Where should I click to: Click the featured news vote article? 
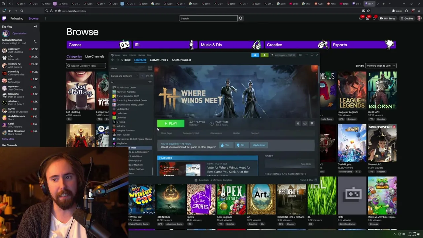208,168
